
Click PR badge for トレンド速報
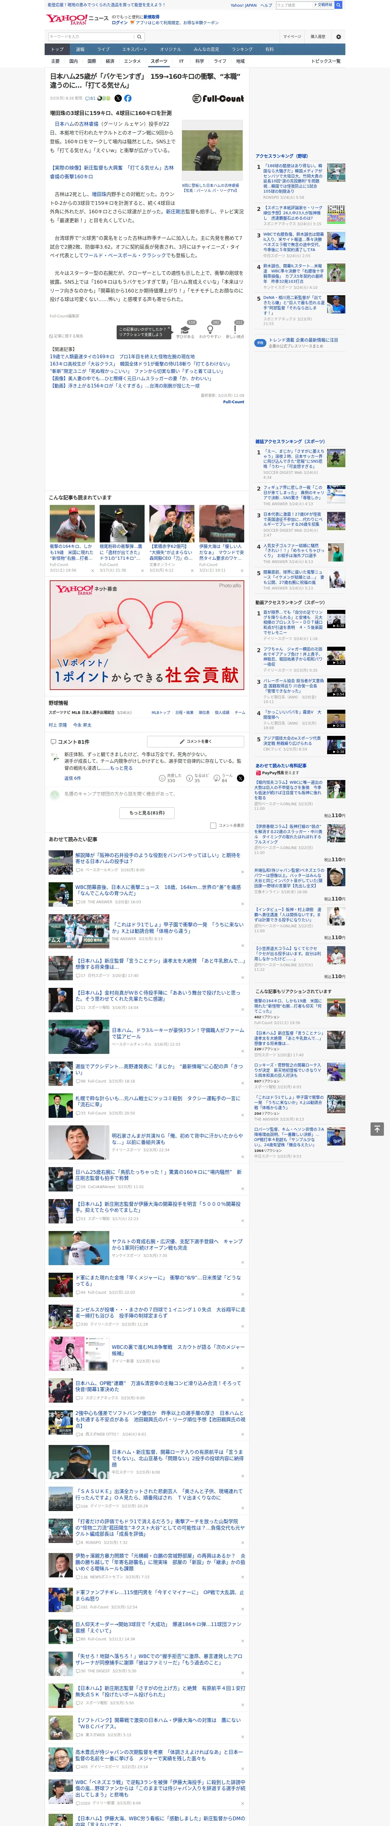pos(261,342)
